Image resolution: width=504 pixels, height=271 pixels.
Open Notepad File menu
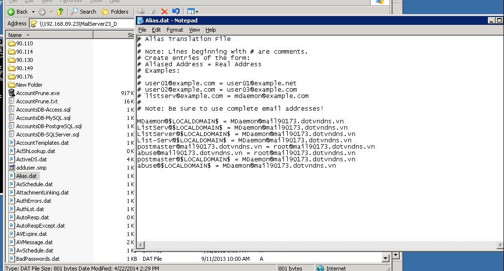pyautogui.click(x=142, y=30)
